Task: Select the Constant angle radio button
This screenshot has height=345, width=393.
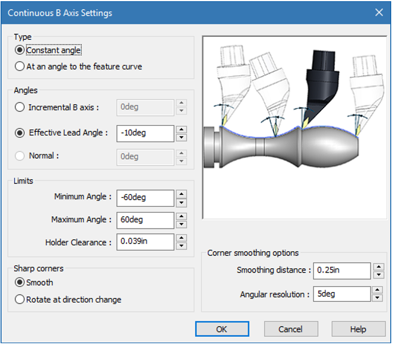Action: [x=20, y=50]
